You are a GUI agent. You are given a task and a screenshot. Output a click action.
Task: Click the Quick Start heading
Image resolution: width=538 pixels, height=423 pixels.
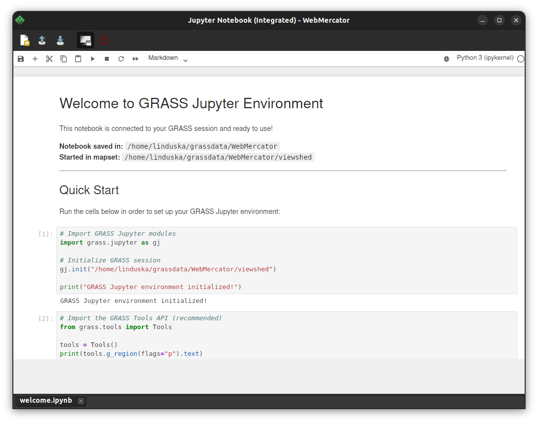(x=89, y=190)
